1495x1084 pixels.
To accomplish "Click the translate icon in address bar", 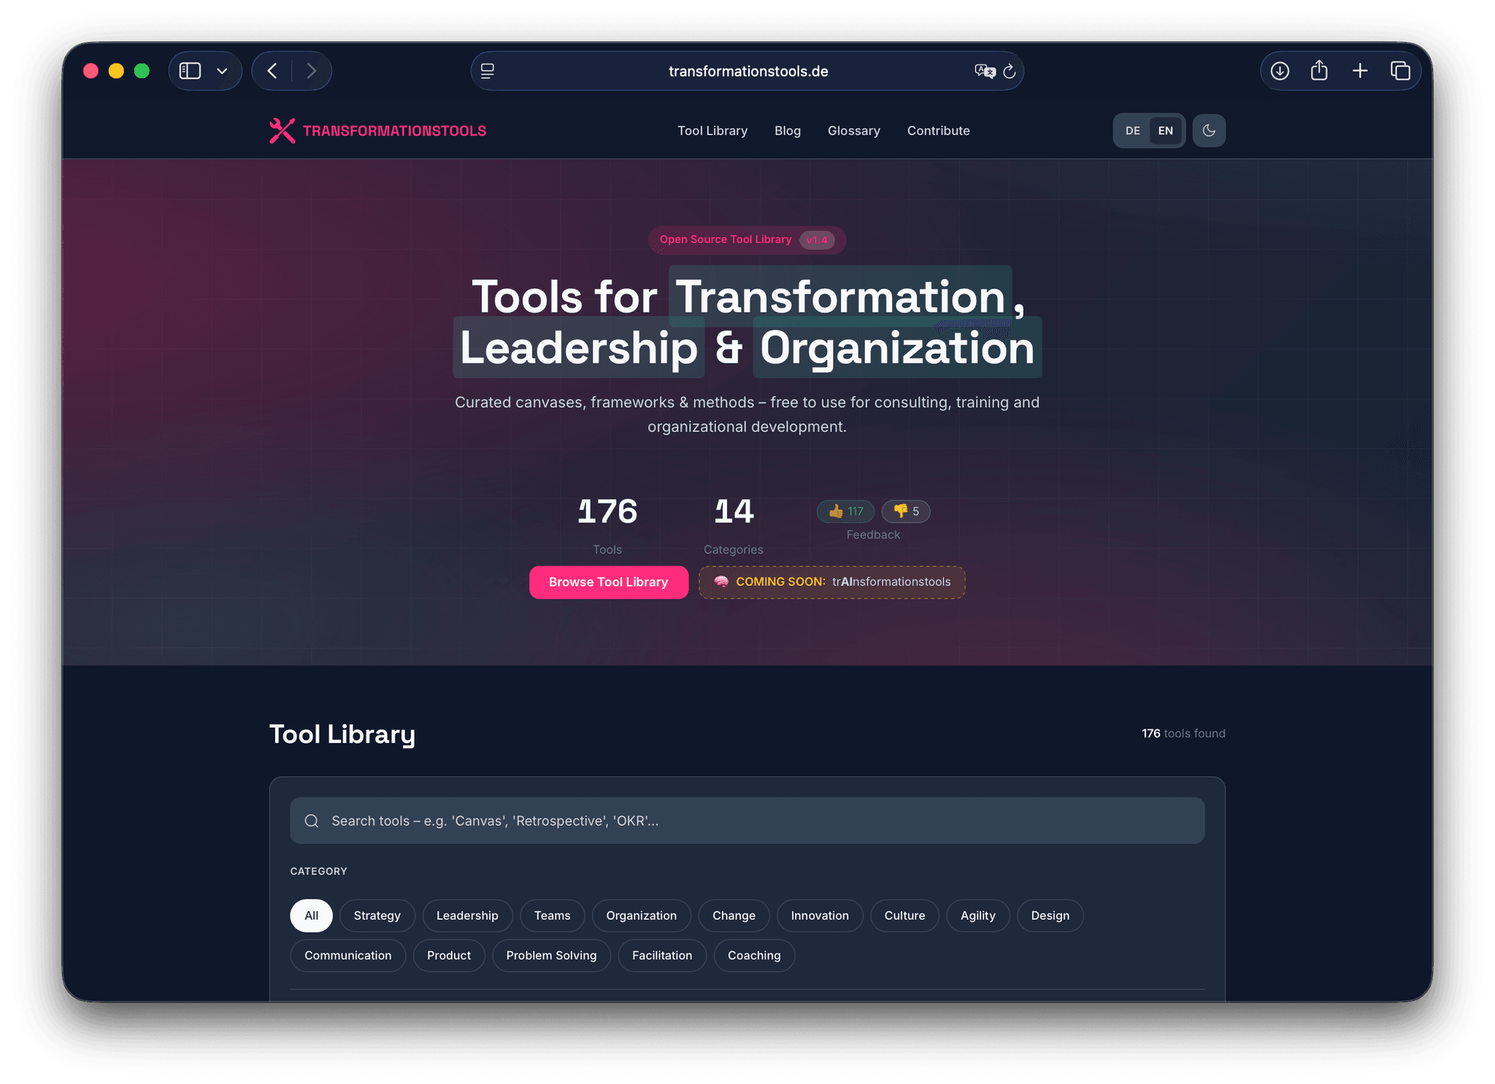I will (985, 71).
